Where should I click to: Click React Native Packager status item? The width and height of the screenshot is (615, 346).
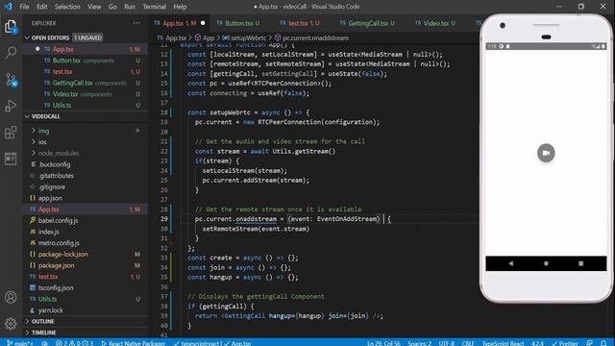[134, 343]
